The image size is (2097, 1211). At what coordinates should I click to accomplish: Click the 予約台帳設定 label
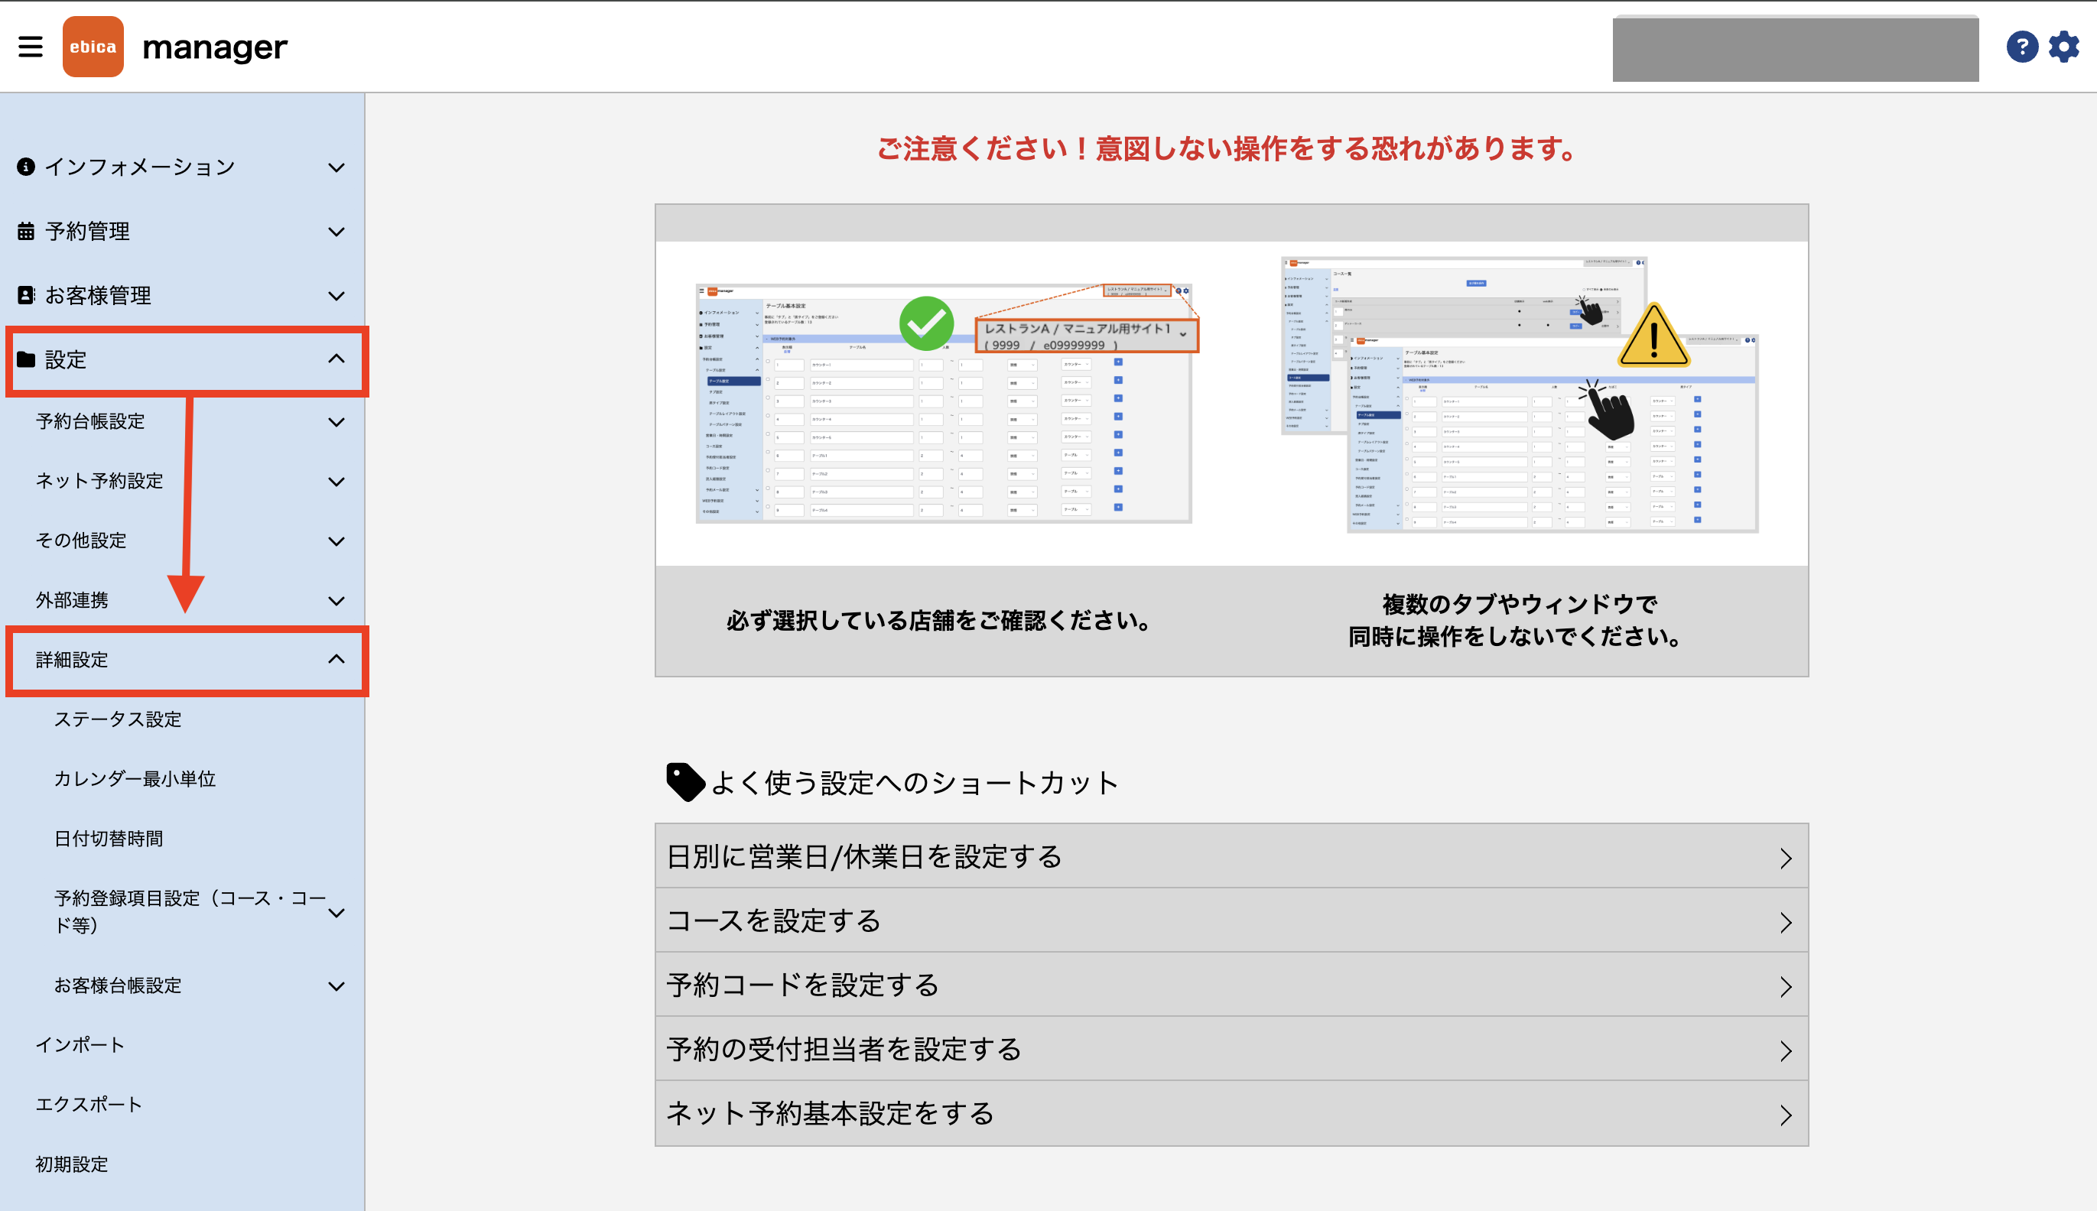[89, 422]
